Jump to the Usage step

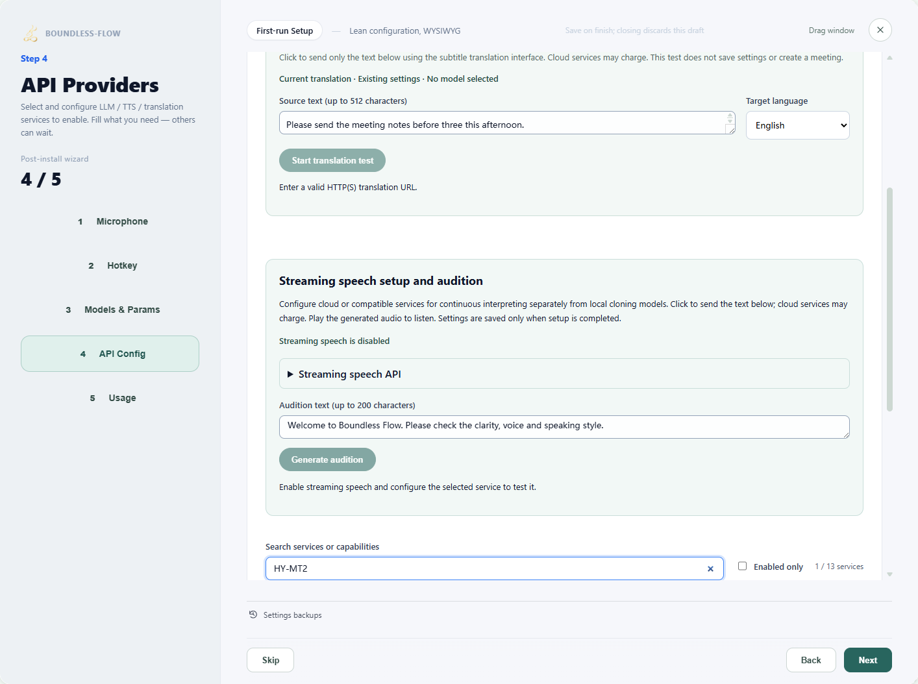click(110, 398)
